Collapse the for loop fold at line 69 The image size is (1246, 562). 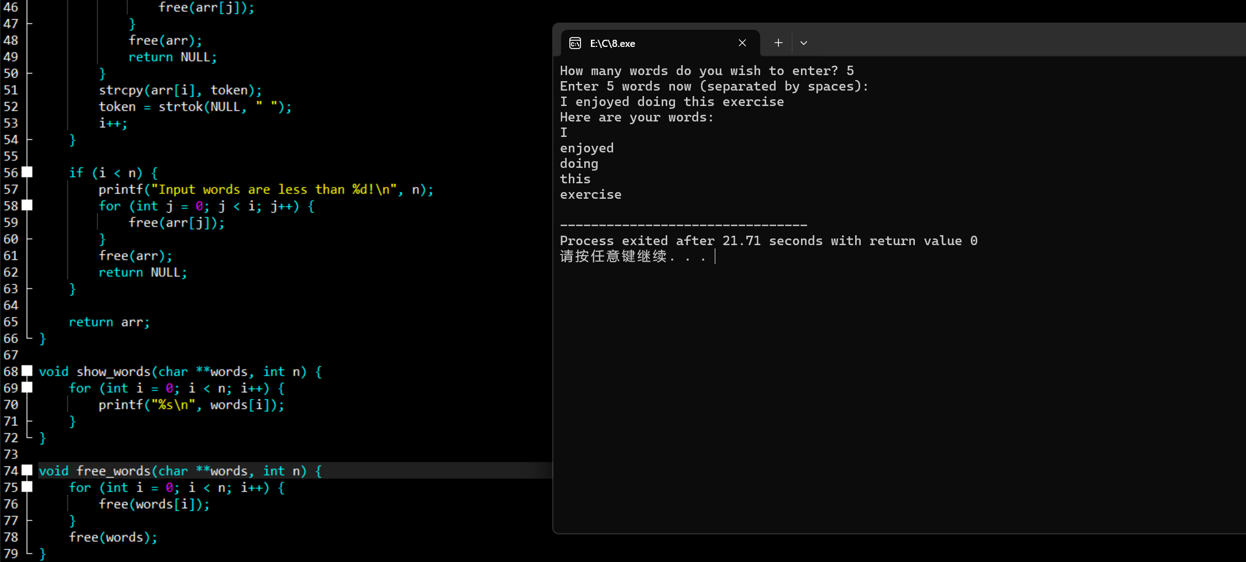click(27, 388)
